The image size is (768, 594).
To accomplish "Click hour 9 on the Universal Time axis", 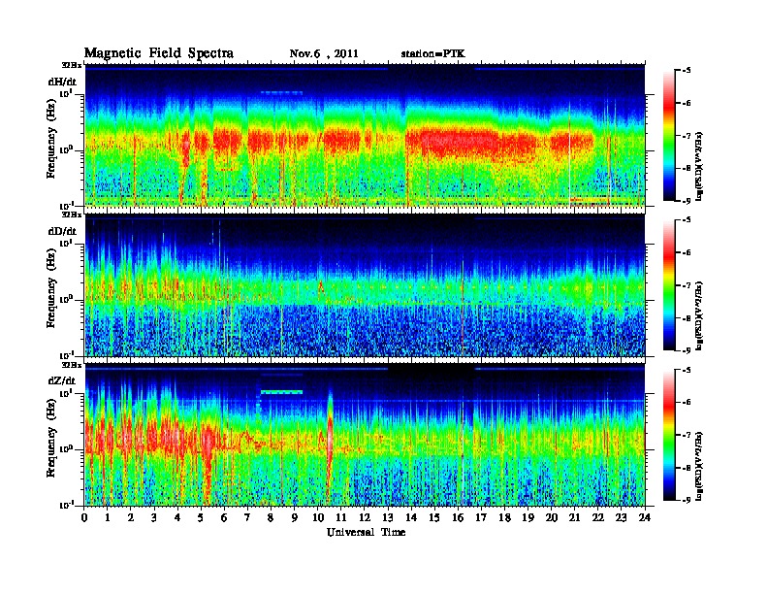I will (x=295, y=518).
